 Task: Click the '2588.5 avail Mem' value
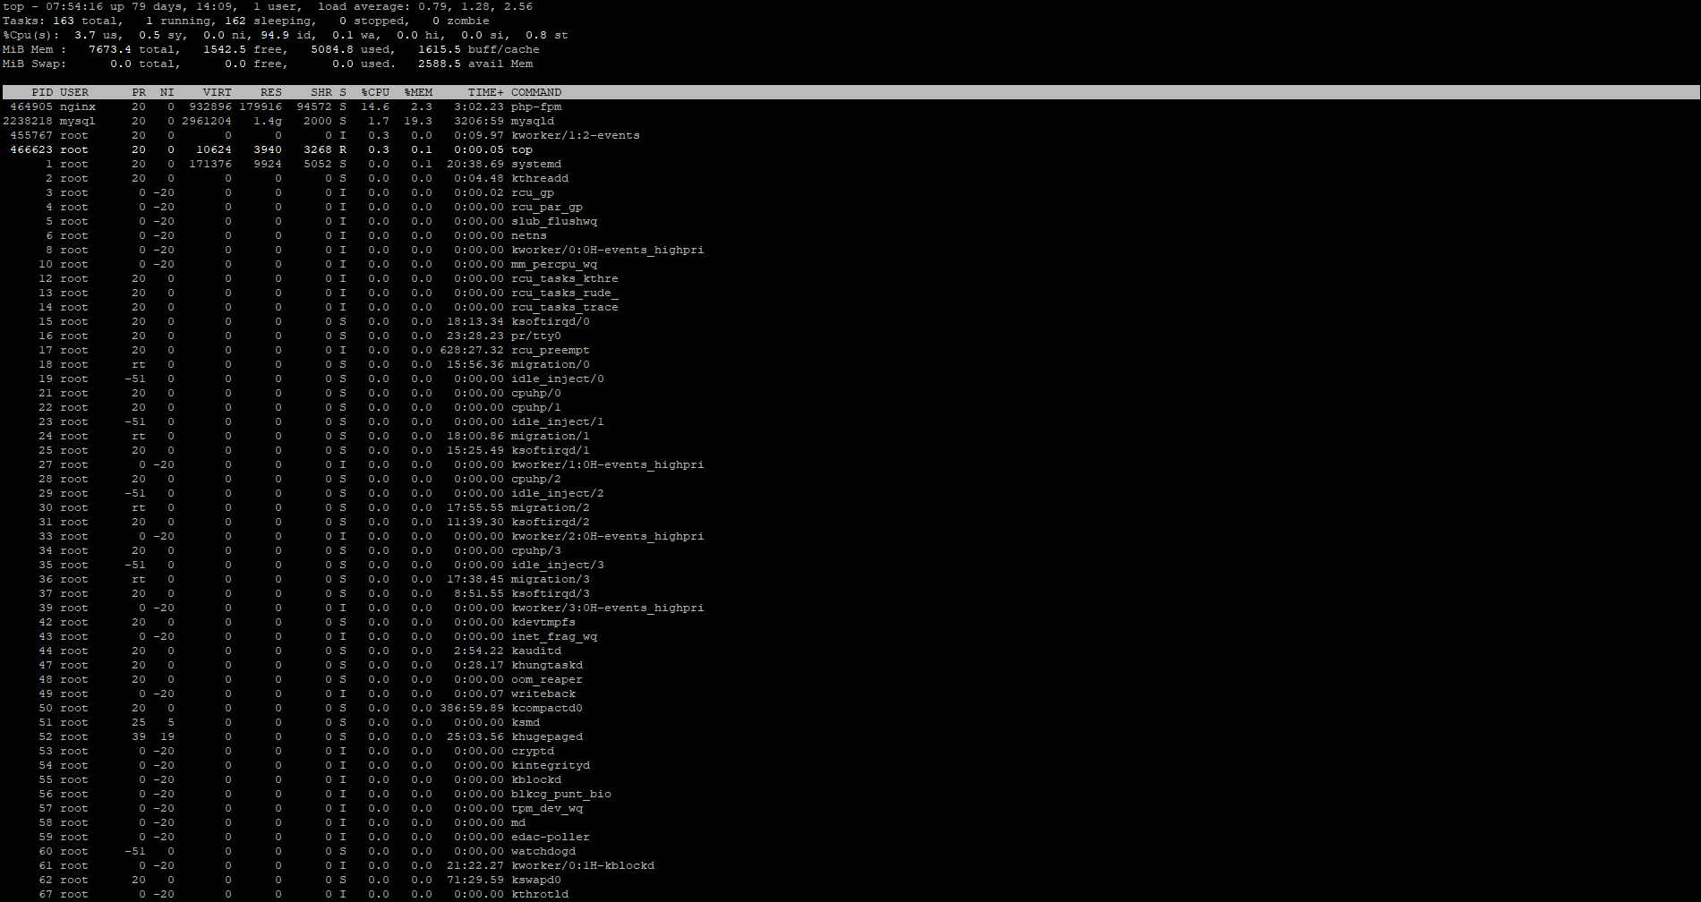pyautogui.click(x=475, y=64)
